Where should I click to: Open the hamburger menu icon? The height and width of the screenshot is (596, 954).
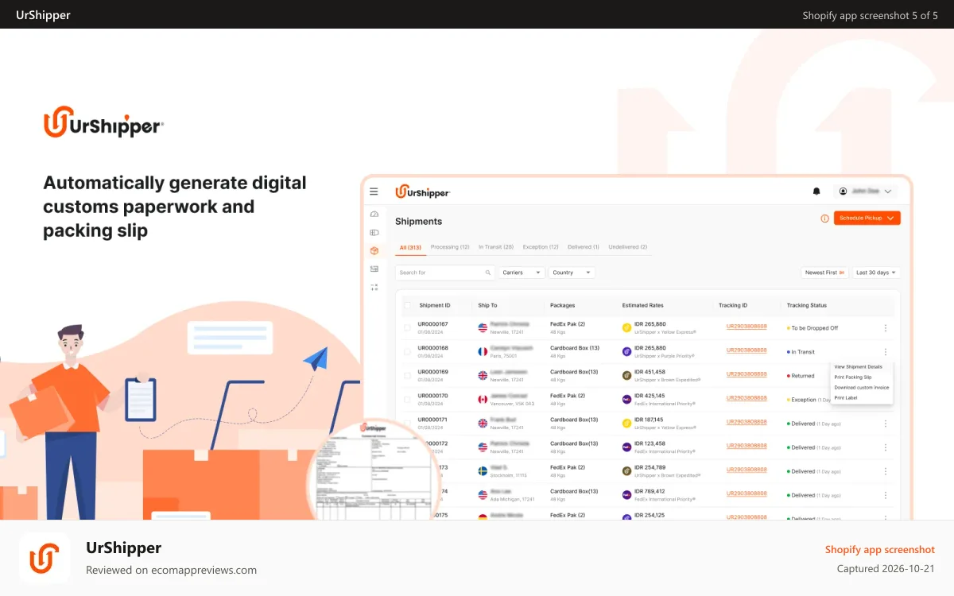374,192
